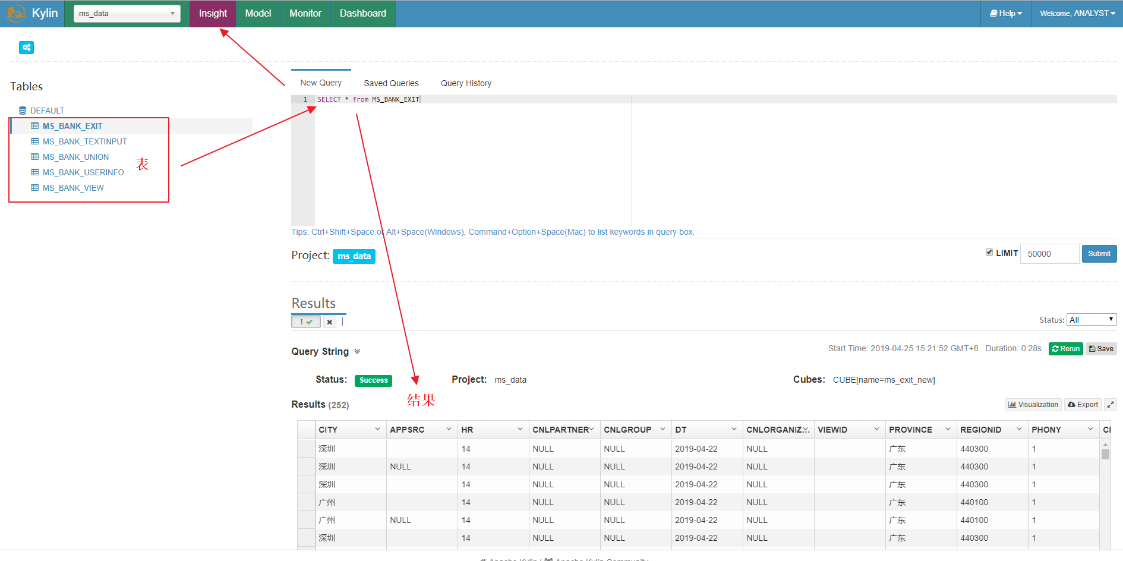Close query result tab with the x icon
1123x561 pixels.
click(x=330, y=322)
